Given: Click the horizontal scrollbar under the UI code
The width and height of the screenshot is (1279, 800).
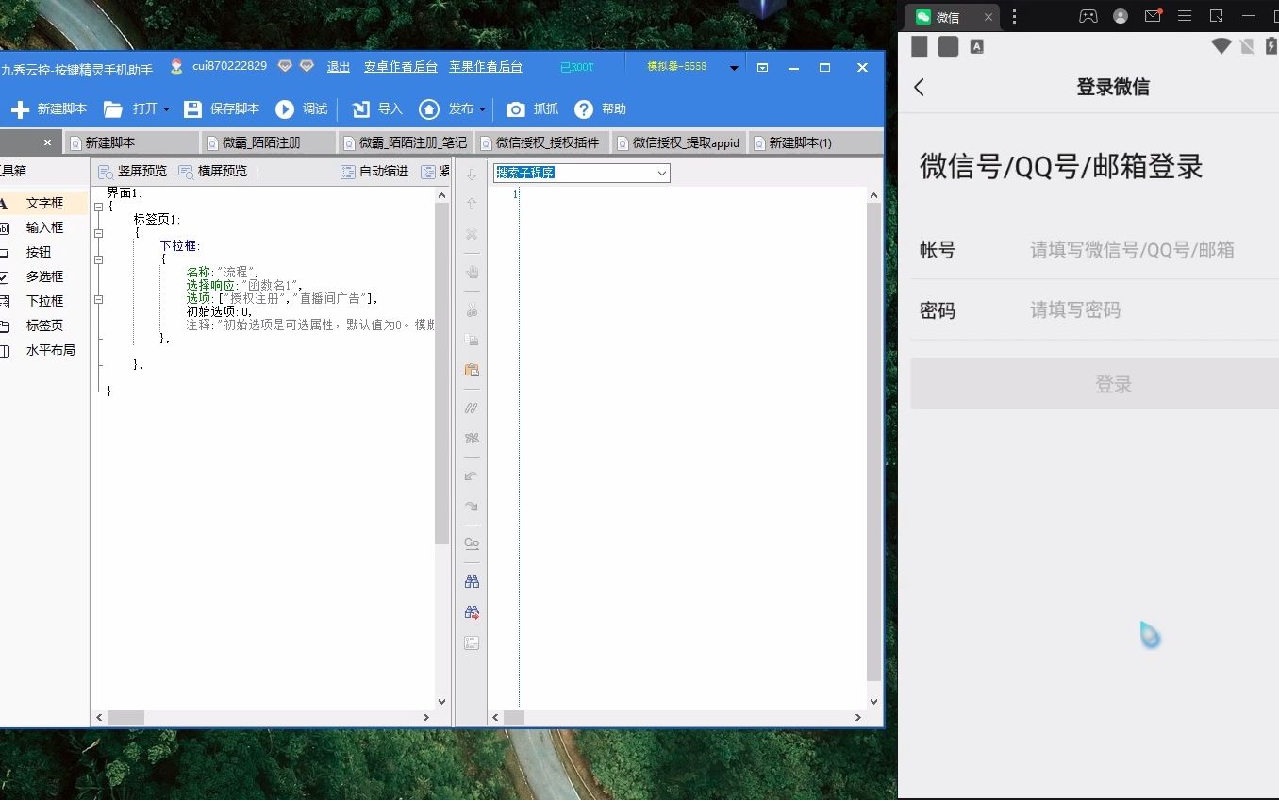Looking at the screenshot, I should pos(126,718).
